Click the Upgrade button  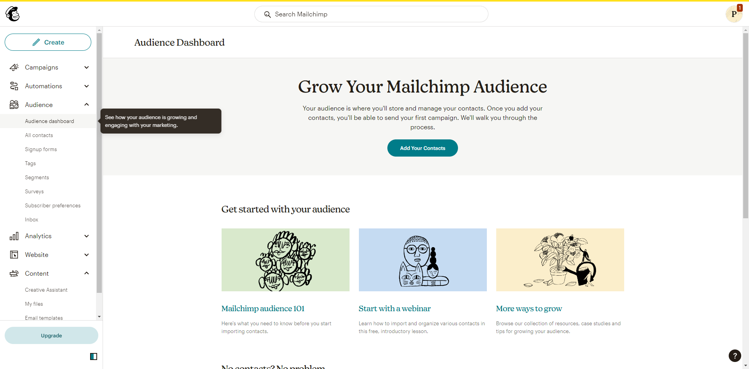51,335
